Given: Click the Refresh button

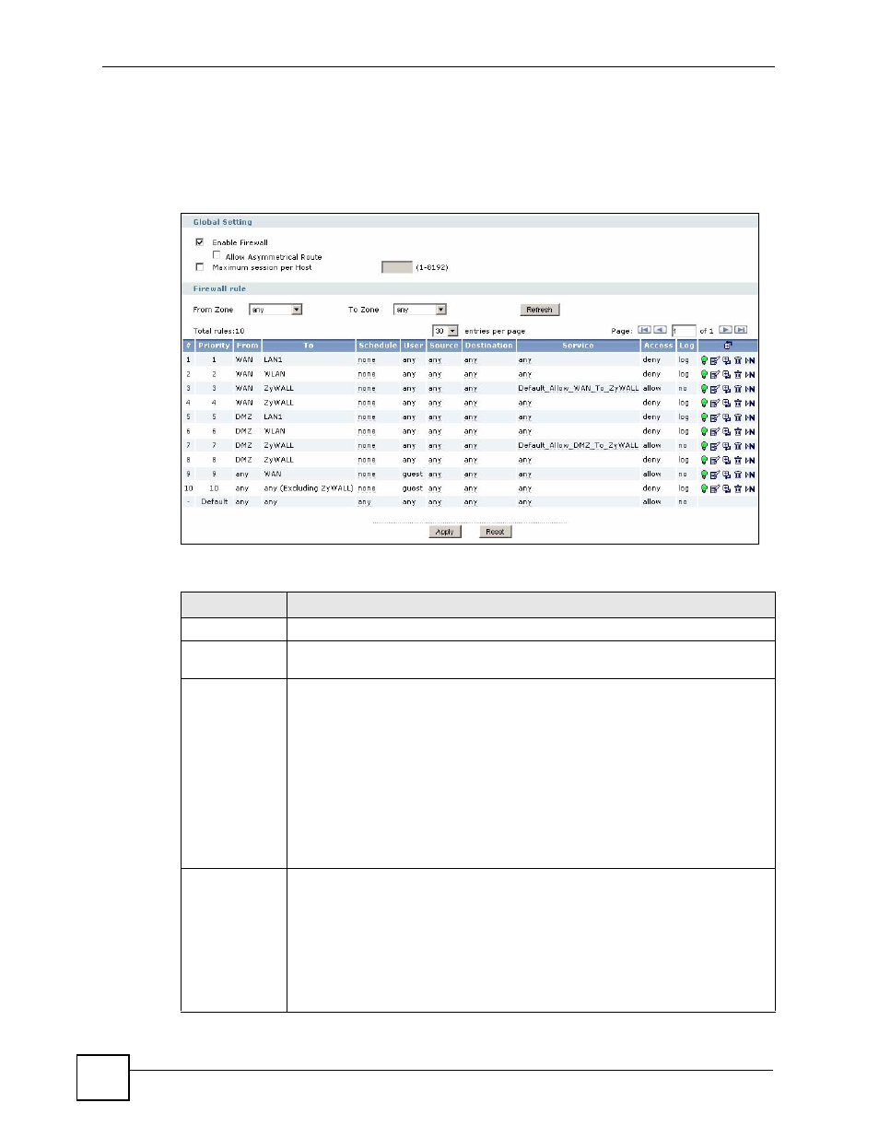Looking at the screenshot, I should click(x=540, y=310).
